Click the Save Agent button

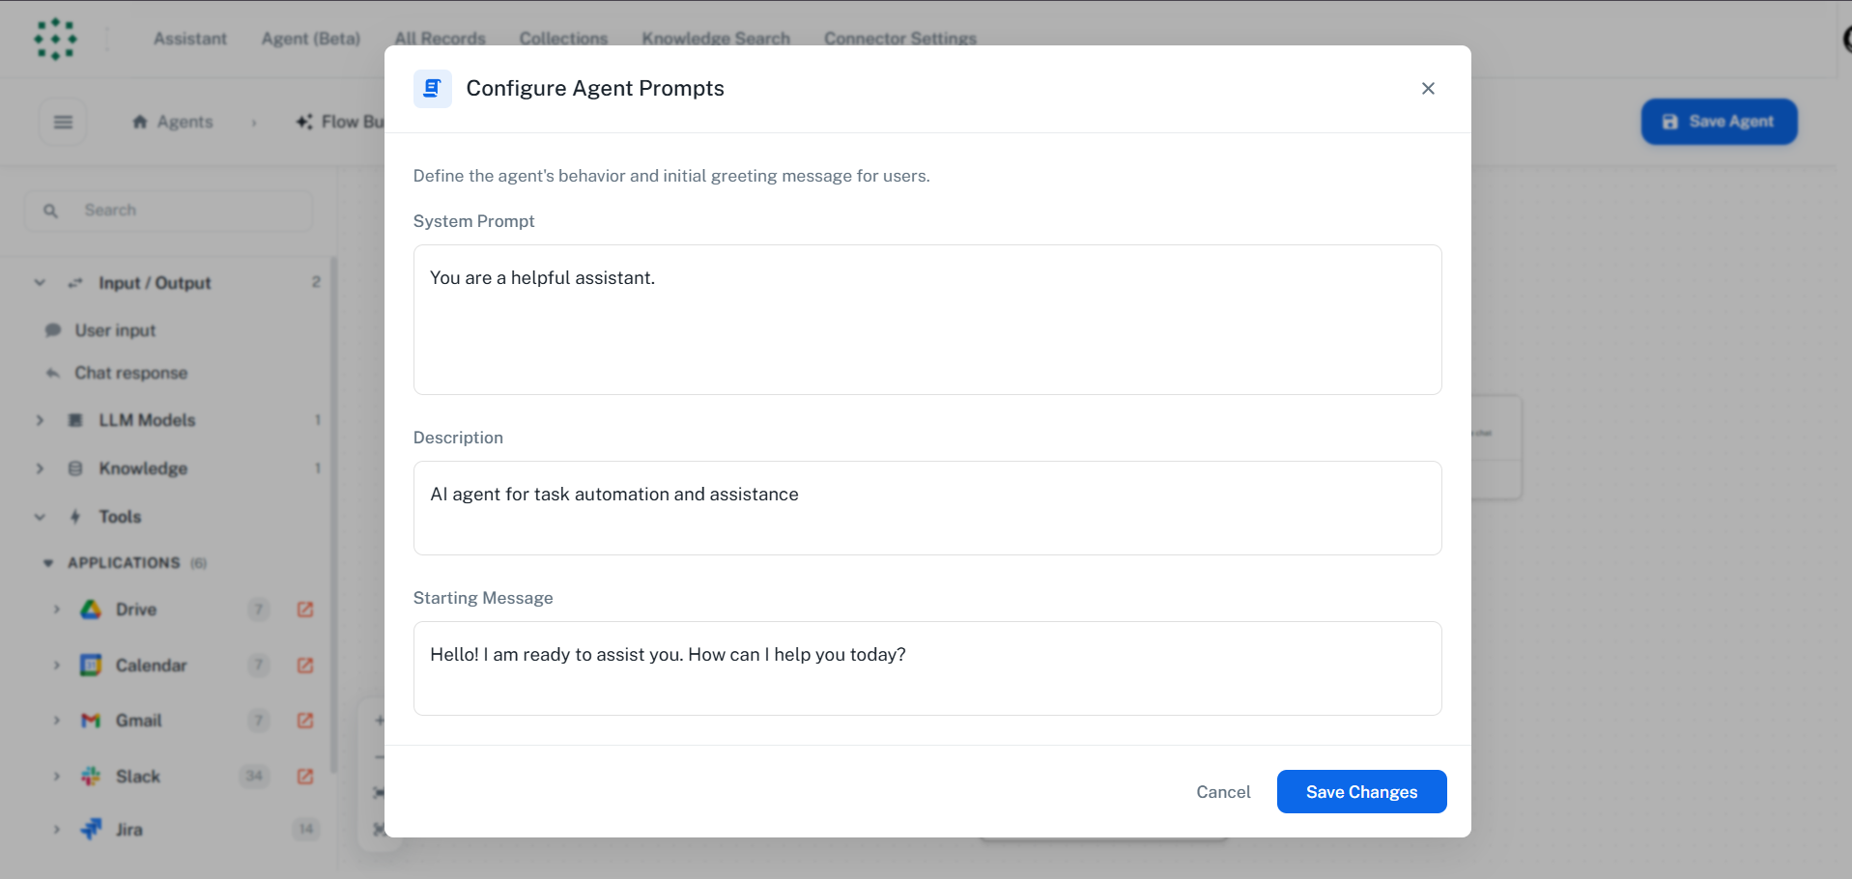click(1719, 122)
